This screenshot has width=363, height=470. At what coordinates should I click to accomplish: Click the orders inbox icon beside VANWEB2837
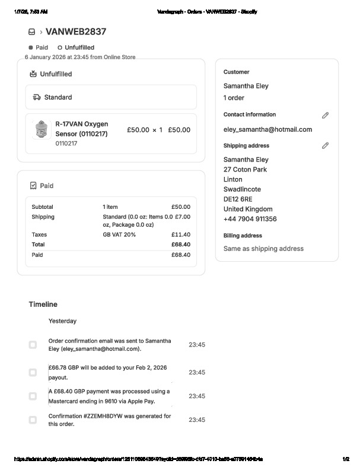31,32
